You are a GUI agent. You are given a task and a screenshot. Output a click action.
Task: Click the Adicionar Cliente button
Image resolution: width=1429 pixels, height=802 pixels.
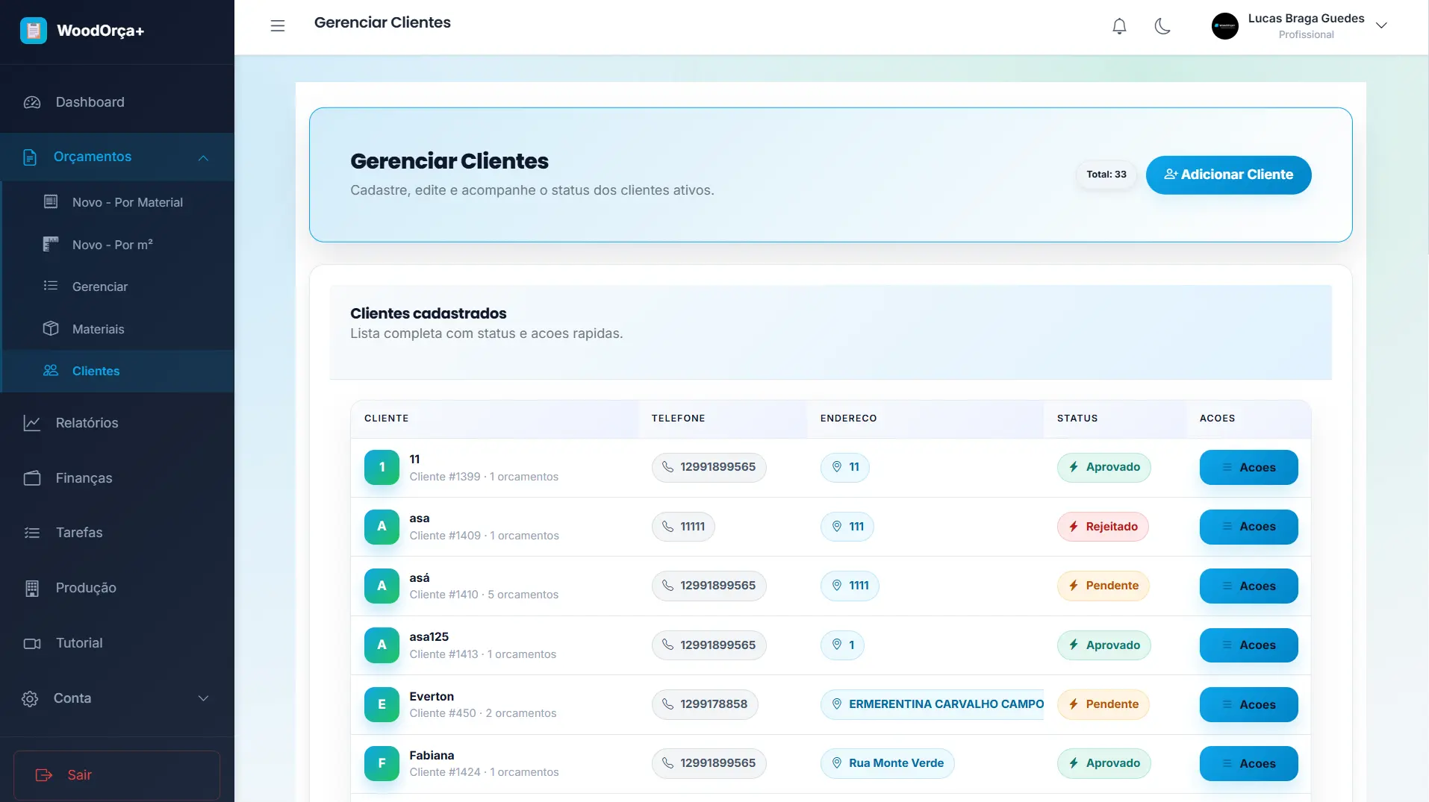click(1228, 175)
